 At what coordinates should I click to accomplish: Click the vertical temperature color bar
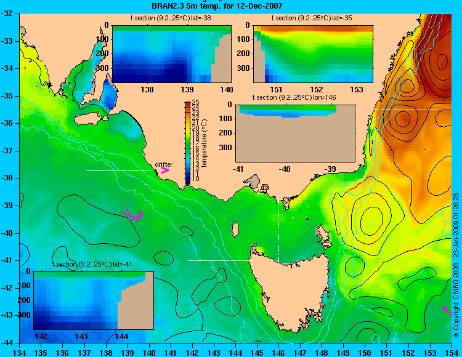(188, 143)
